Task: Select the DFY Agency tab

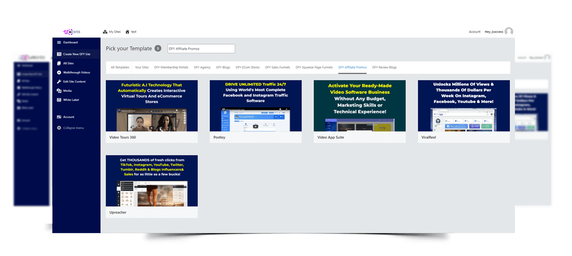Action: pos(202,67)
